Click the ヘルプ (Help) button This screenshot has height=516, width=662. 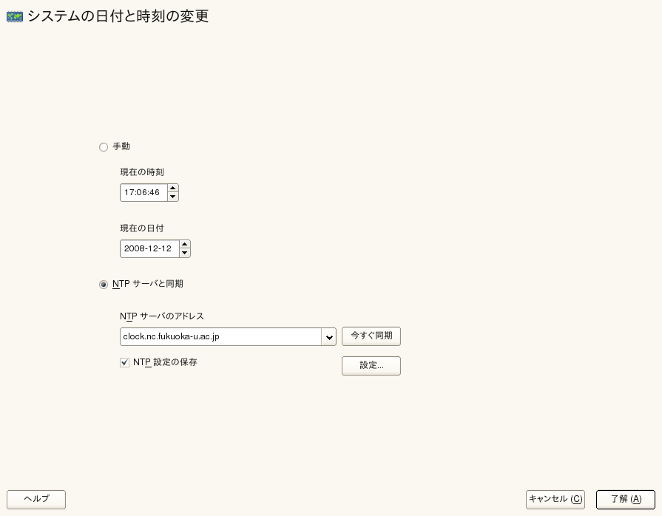coord(36,500)
